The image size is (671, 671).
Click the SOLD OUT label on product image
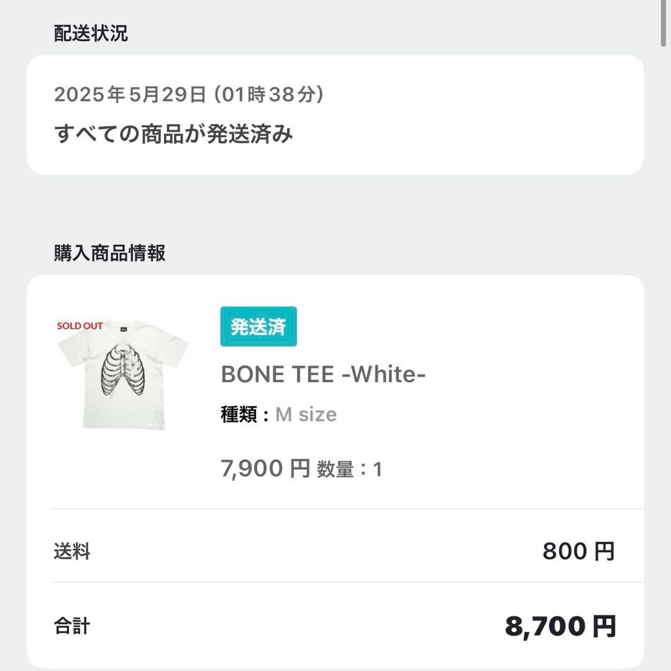tap(78, 324)
